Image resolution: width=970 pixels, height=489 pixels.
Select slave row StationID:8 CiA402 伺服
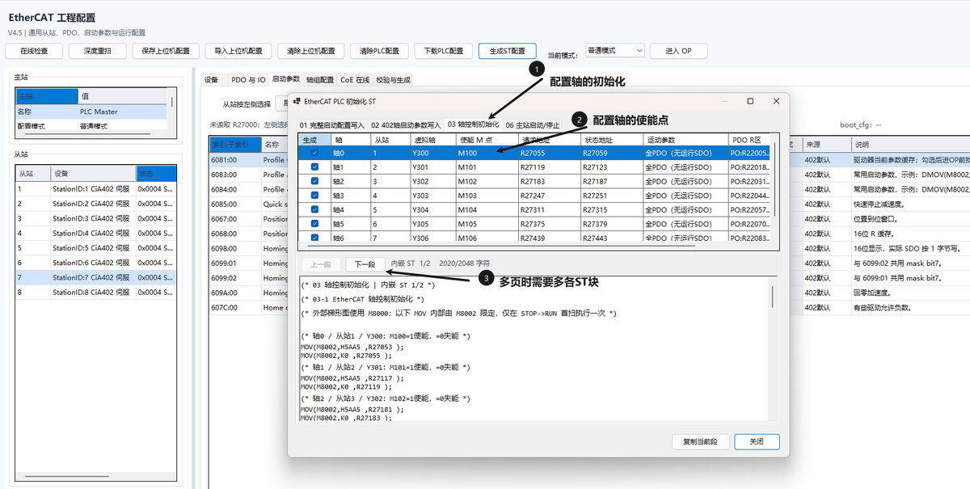click(x=95, y=292)
